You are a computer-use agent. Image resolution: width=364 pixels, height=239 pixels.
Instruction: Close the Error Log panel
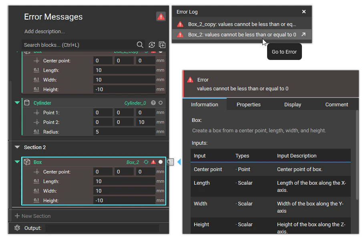pos(304,12)
